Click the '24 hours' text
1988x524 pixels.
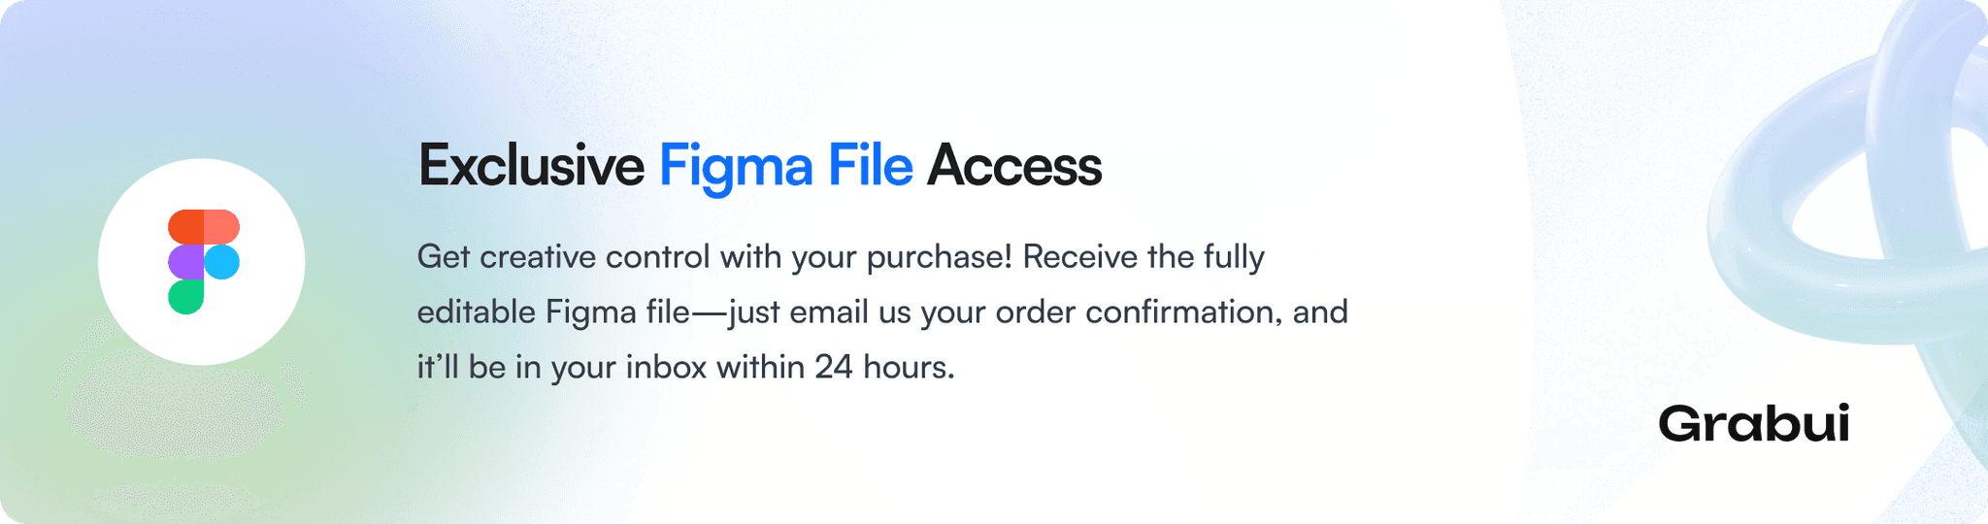pos(884,368)
